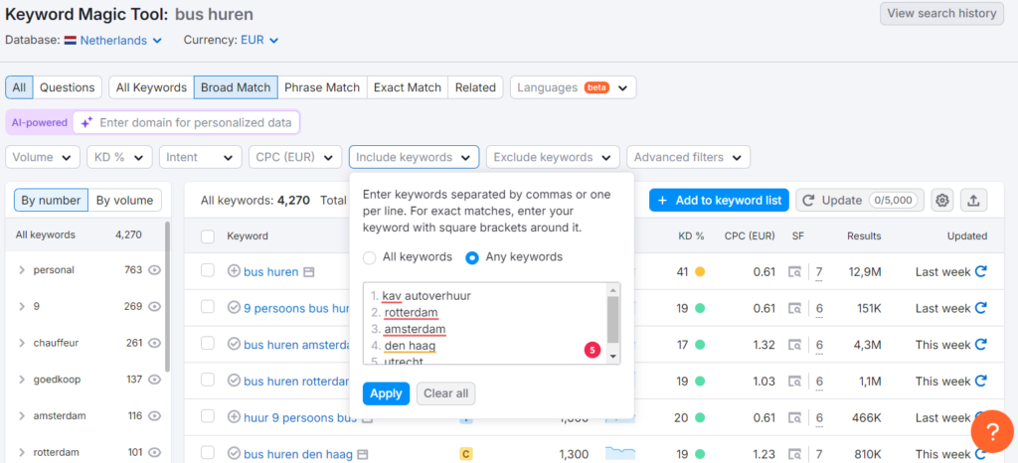Tick checkbox for bus huren amsterdam row
1018x463 pixels.
pyautogui.click(x=208, y=343)
